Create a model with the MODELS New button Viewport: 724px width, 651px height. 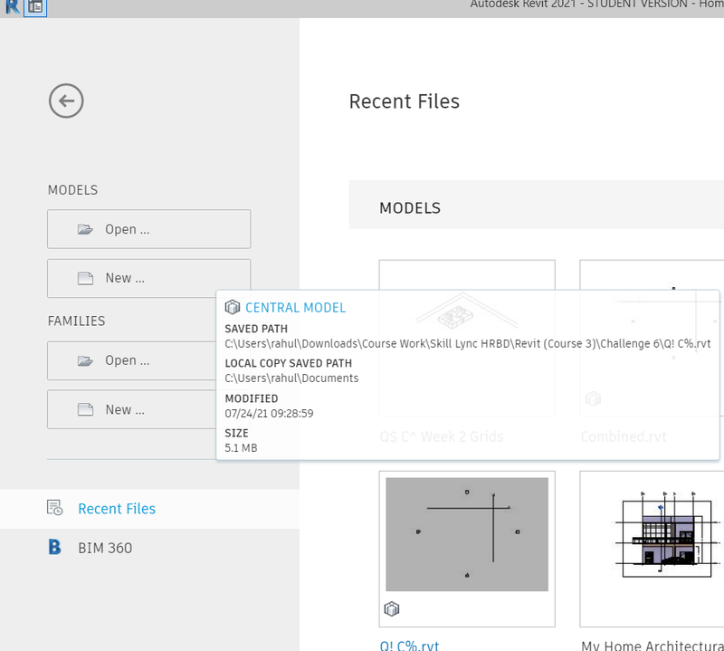pos(148,278)
